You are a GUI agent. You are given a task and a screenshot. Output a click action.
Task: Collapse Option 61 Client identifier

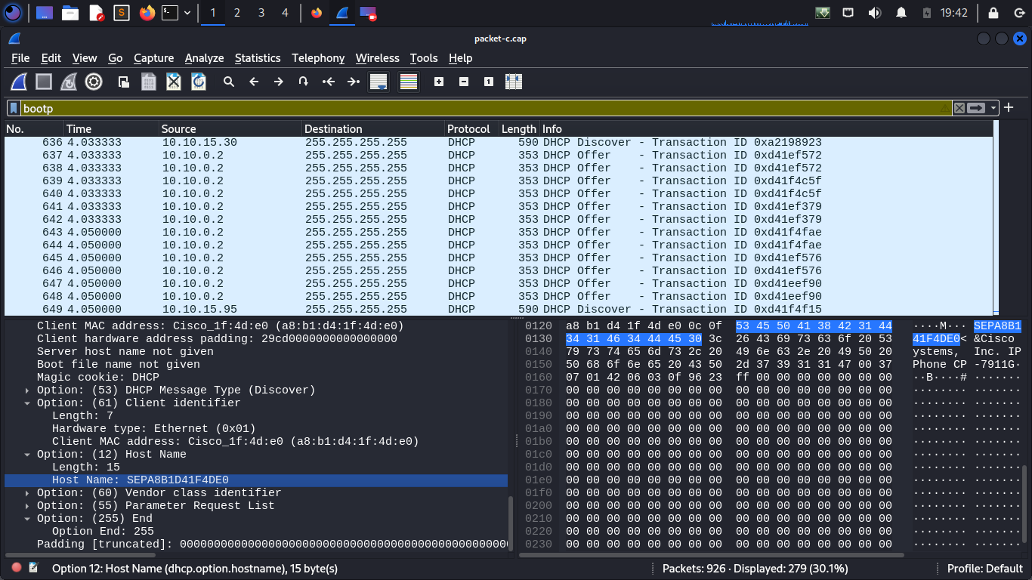tap(28, 403)
